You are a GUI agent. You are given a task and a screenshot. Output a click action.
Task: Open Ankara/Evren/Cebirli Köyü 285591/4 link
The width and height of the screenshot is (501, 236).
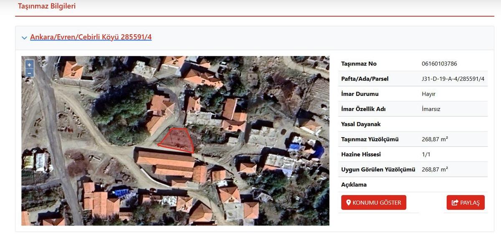[x=91, y=37]
